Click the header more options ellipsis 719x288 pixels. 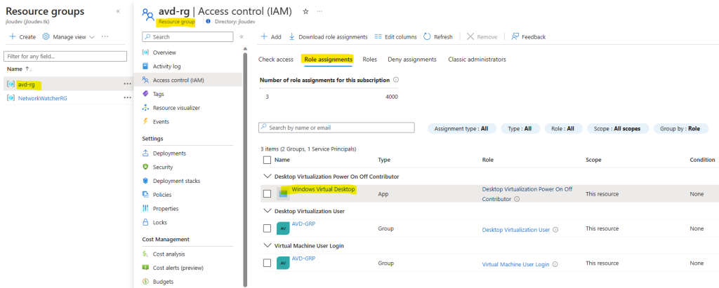point(319,11)
